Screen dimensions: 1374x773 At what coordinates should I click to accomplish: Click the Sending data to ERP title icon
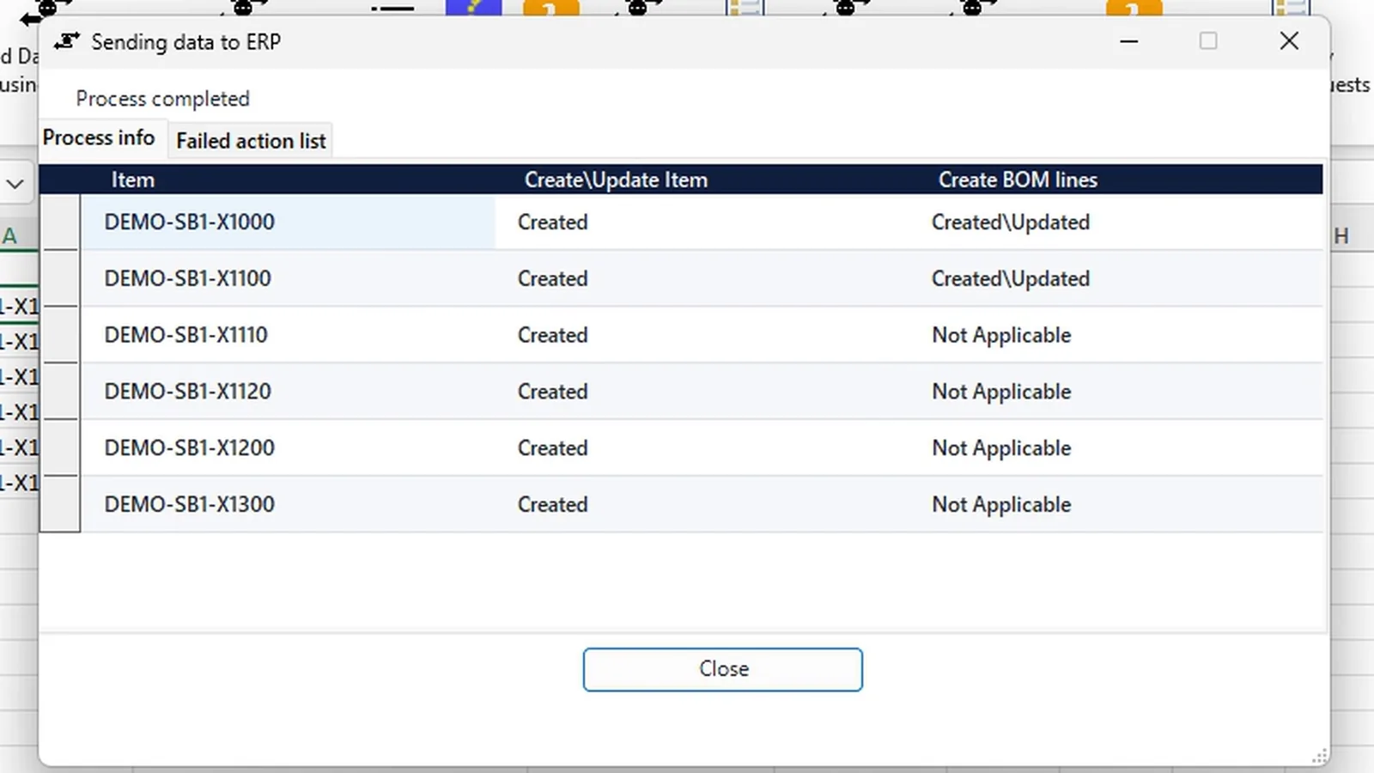coord(66,41)
